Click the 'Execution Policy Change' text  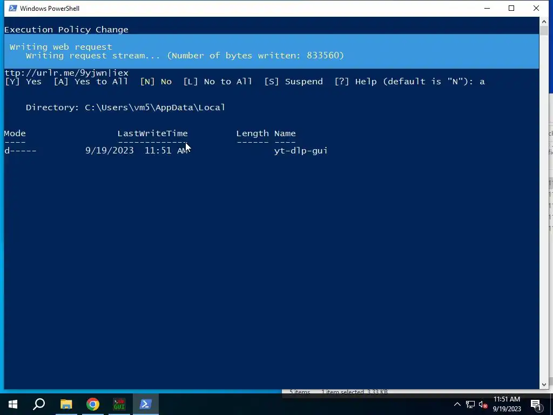[66, 30]
